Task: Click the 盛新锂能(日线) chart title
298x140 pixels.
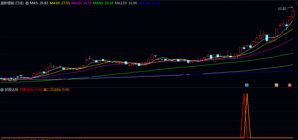Action: coord(12,3)
